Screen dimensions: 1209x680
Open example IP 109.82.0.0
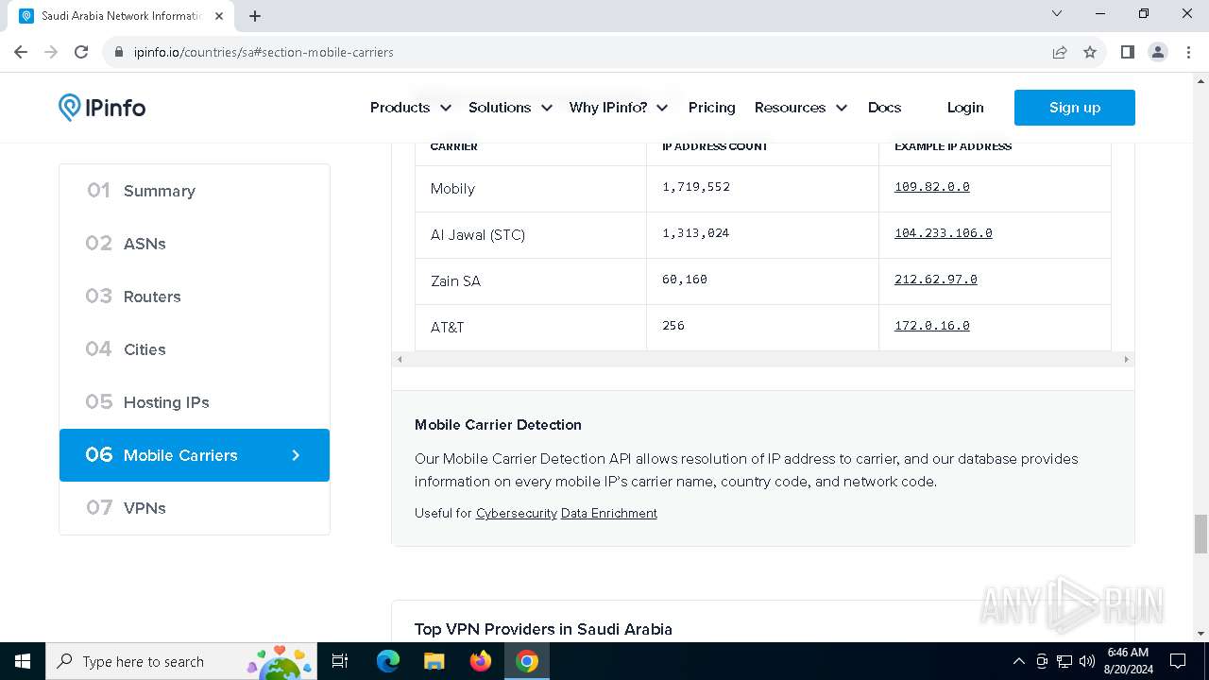pos(932,187)
